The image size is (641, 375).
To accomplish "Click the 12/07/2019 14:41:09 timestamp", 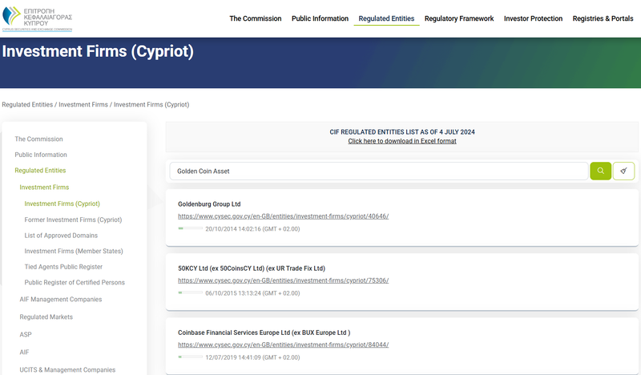I will pyautogui.click(x=252, y=357).
